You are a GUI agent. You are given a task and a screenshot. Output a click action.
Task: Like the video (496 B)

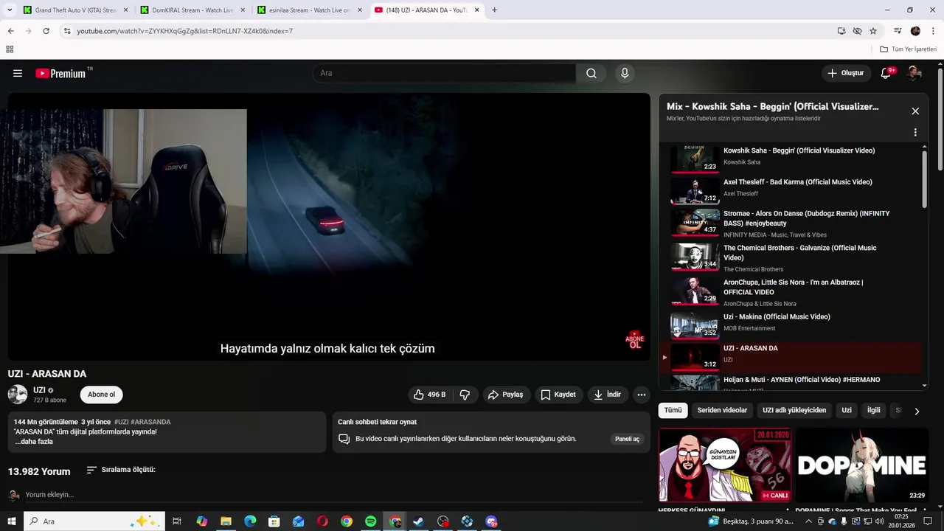click(x=430, y=395)
